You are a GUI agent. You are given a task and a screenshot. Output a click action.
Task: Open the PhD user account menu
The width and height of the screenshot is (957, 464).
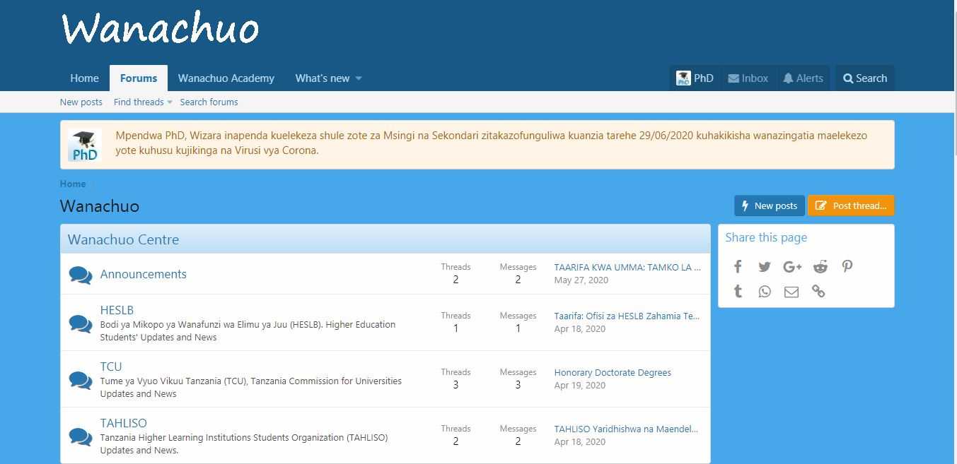click(x=695, y=78)
